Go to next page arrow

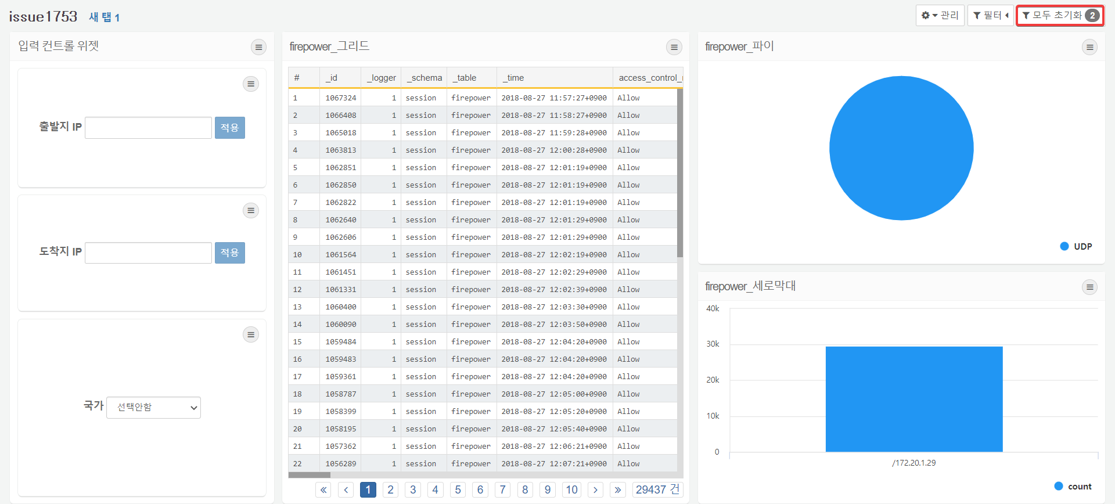click(595, 489)
